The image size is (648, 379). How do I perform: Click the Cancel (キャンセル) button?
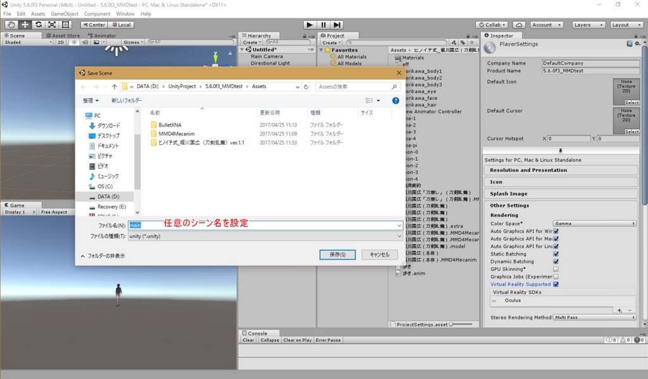(x=380, y=254)
